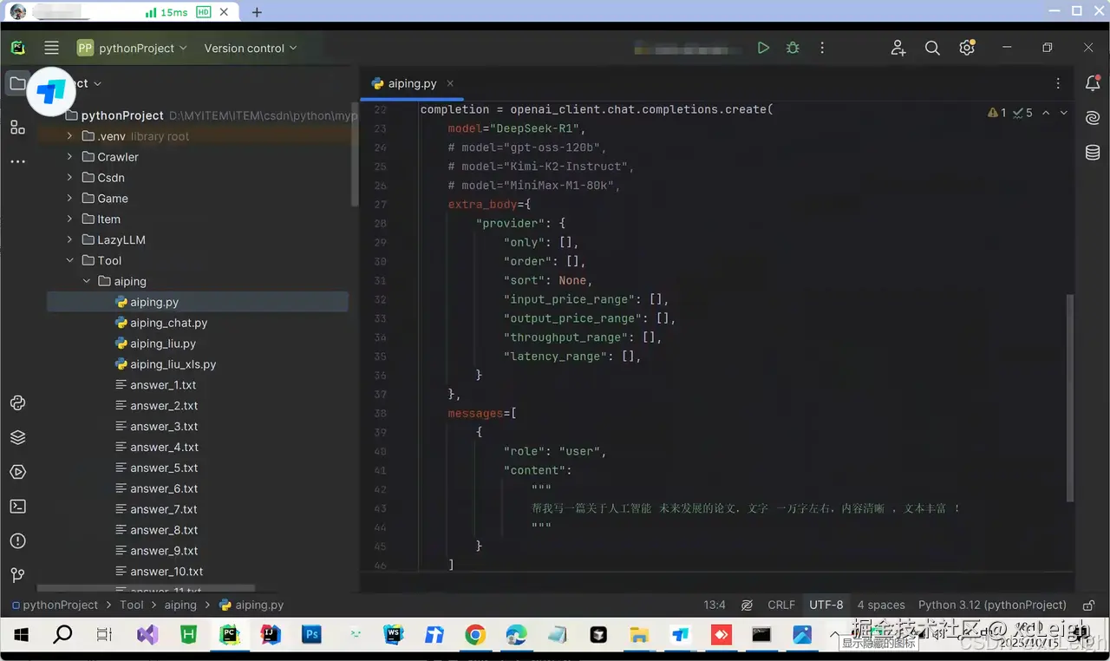1110x661 pixels.
Task: Open editor tab options menu
Action: (1058, 83)
